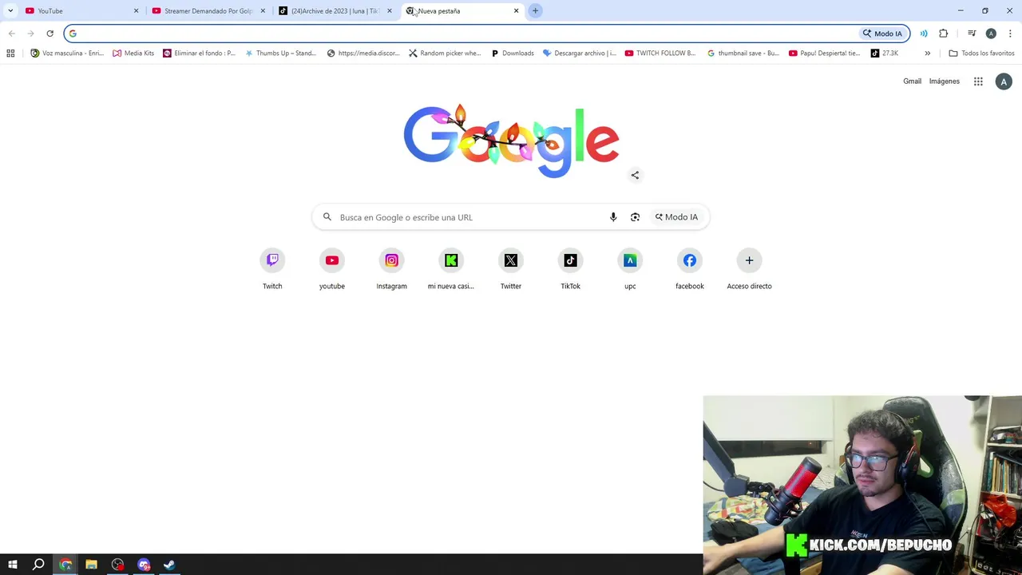The width and height of the screenshot is (1022, 575).
Task: Search by image with Google Lens icon
Action: pos(635,217)
